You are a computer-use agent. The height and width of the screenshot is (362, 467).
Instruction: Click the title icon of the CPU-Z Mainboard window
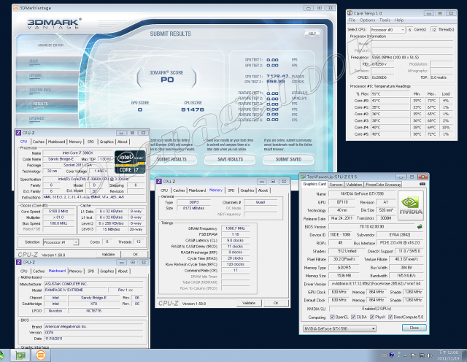click(x=18, y=262)
